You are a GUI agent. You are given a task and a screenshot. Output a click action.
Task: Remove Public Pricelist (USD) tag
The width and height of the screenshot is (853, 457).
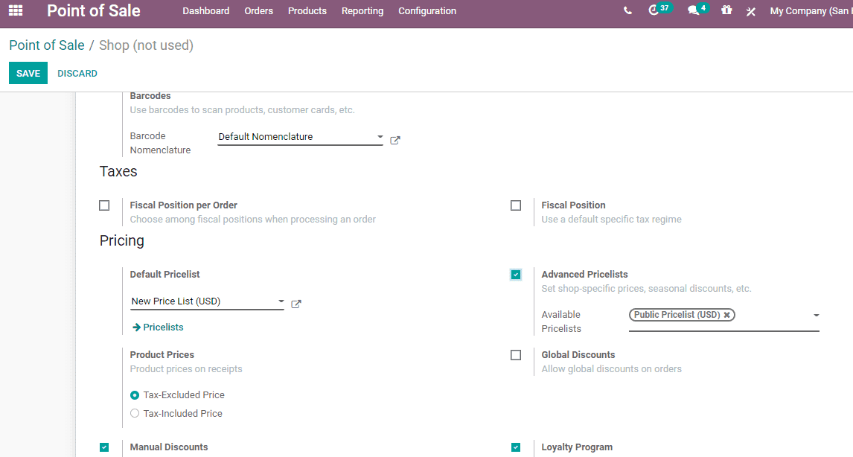726,315
